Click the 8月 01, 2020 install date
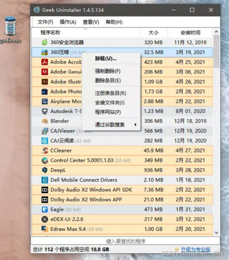This screenshot has height=260, width=229. (190, 111)
